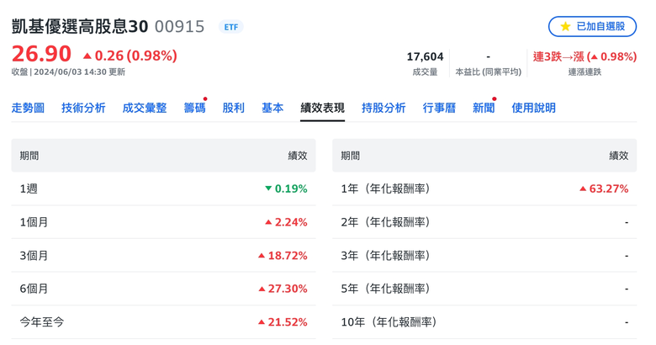Click the 6個月 row label
656x345 pixels.
[34, 289]
